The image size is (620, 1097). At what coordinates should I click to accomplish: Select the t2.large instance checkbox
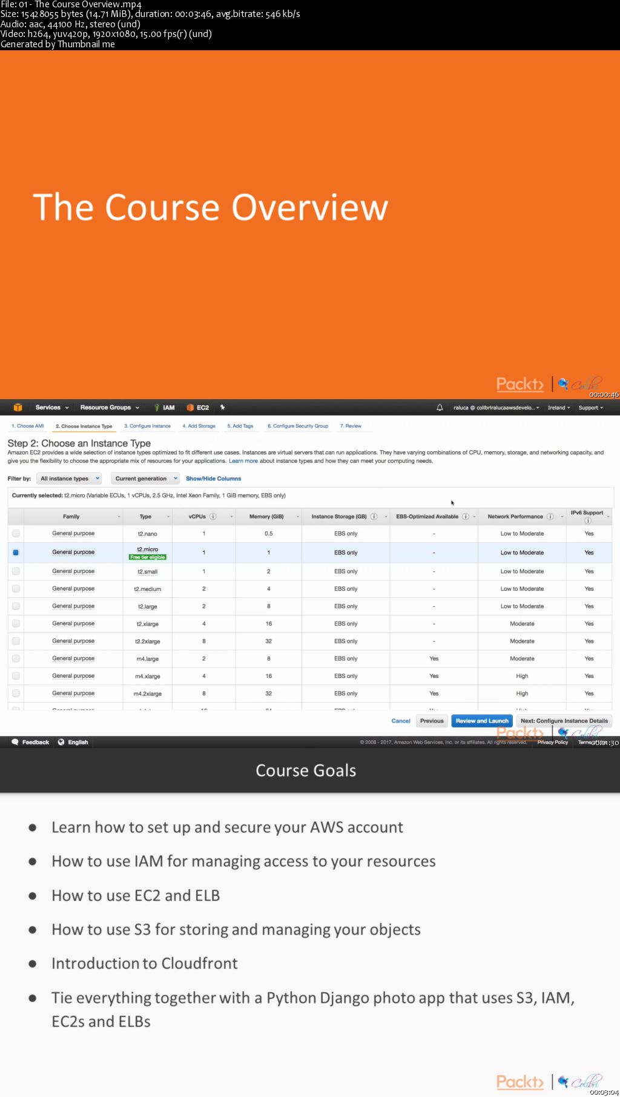[x=16, y=606]
